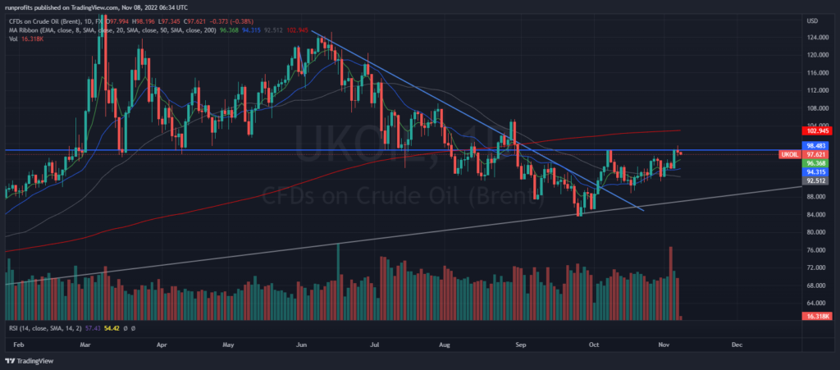Click the green 96.368 EMA price tag
This screenshot has width=840, height=370.
pyautogui.click(x=816, y=163)
